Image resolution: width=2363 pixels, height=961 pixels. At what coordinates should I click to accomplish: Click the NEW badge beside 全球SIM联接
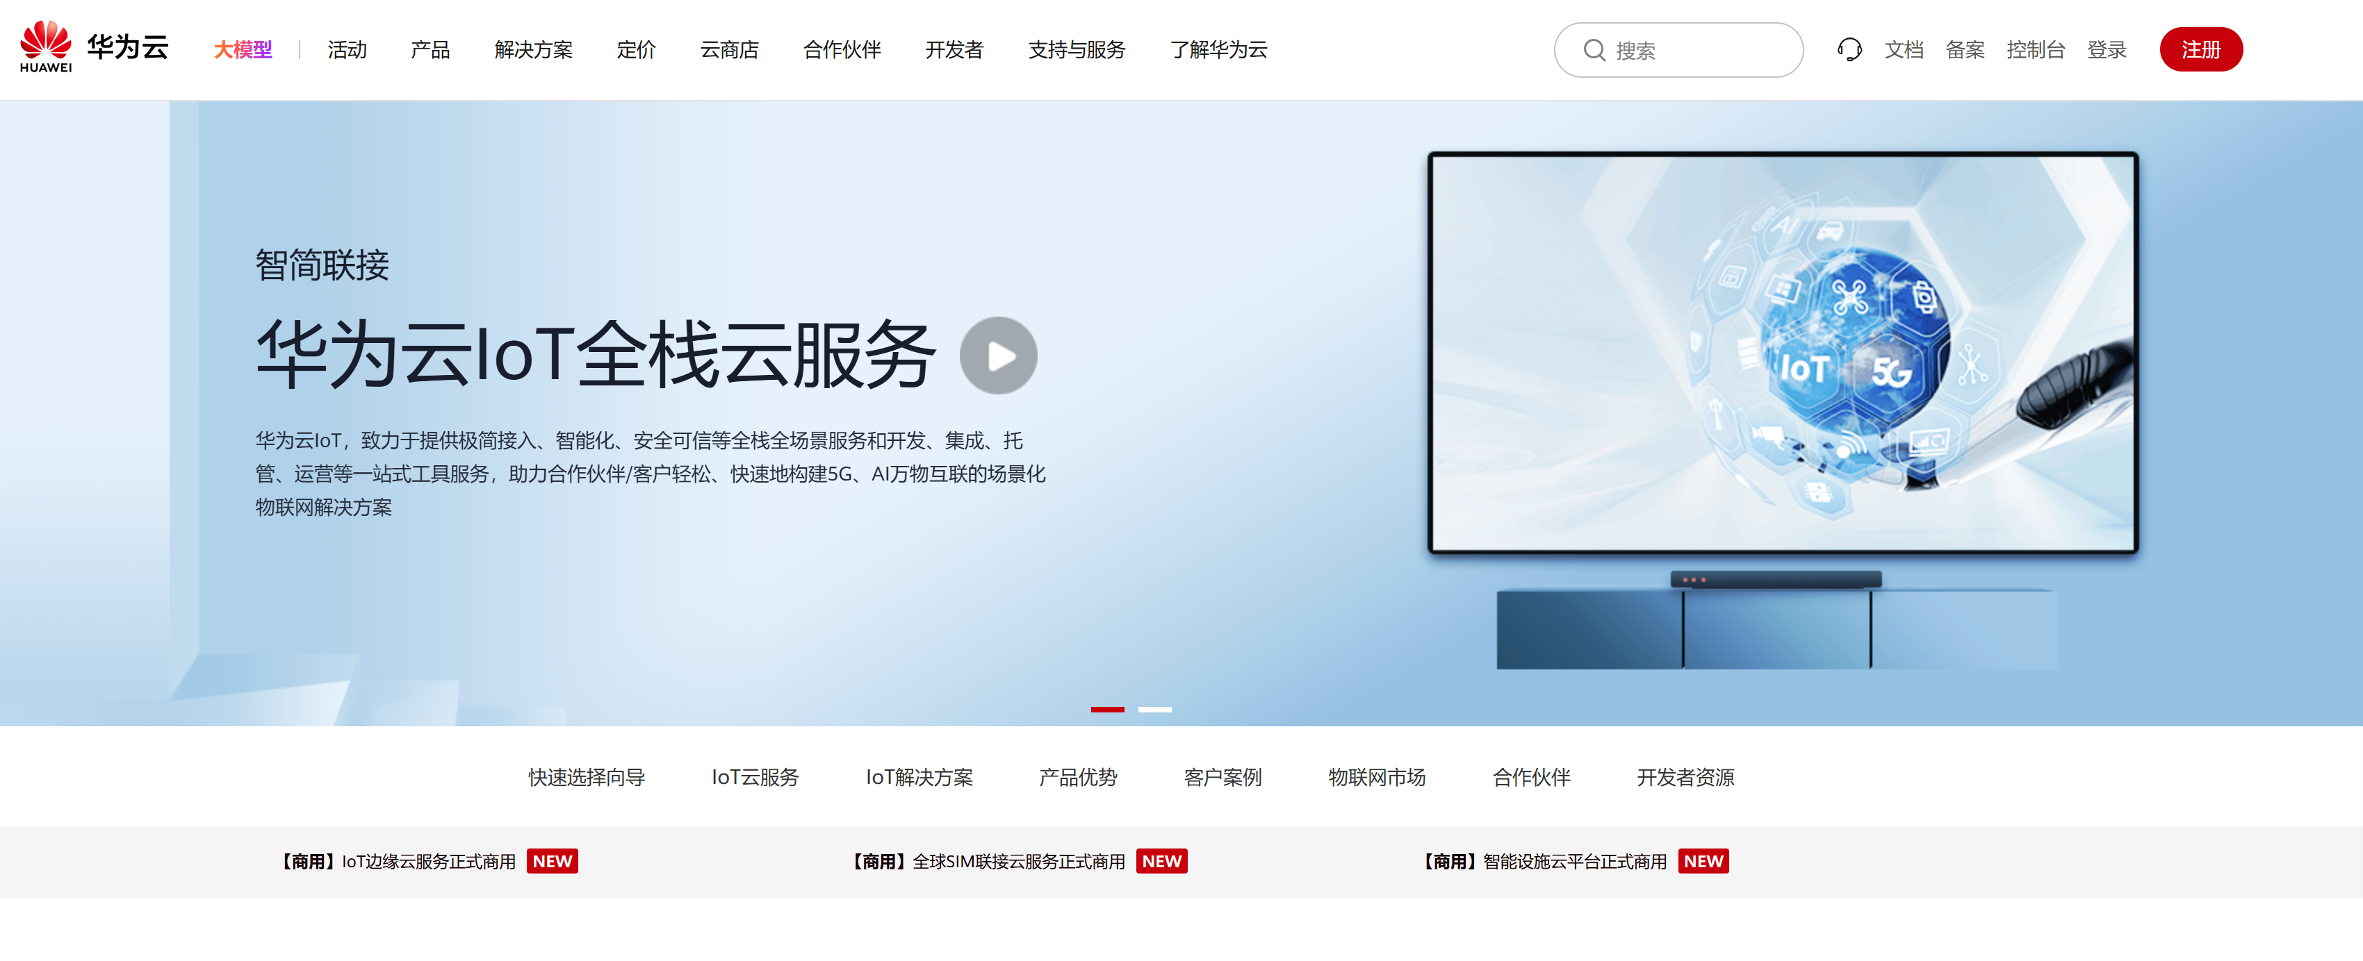pyautogui.click(x=1161, y=861)
